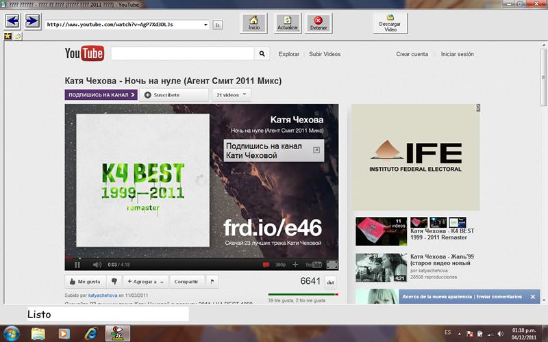The width and height of the screenshot is (548, 342).
Task: Click the video progress bar
Action: click(201, 259)
